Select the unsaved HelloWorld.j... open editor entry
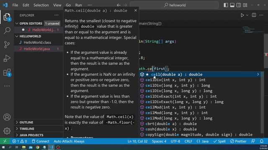 39,30
